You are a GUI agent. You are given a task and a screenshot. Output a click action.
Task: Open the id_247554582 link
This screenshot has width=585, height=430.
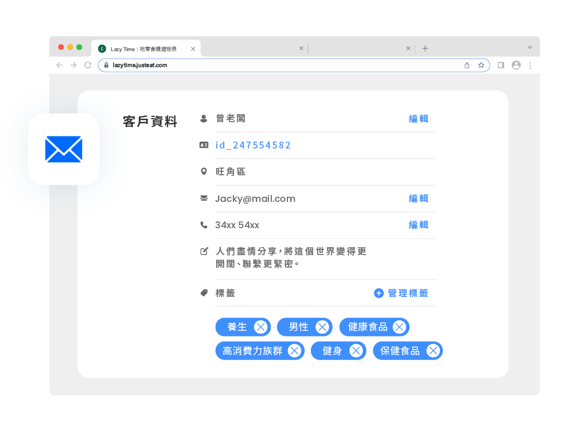click(x=253, y=145)
